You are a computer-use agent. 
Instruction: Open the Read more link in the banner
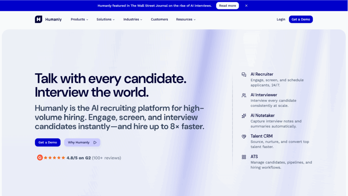pyautogui.click(x=227, y=5)
